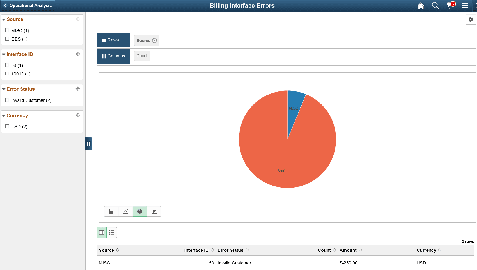Open the pivot grid options gear
Viewport: 477px width, 270px height.
[x=471, y=19]
